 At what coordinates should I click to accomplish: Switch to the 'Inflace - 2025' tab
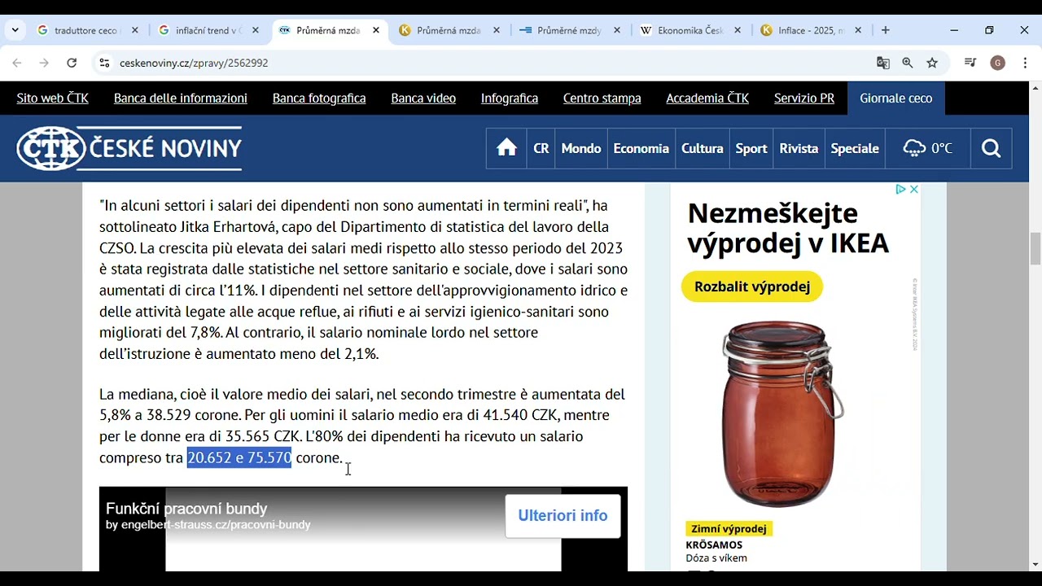point(812,30)
